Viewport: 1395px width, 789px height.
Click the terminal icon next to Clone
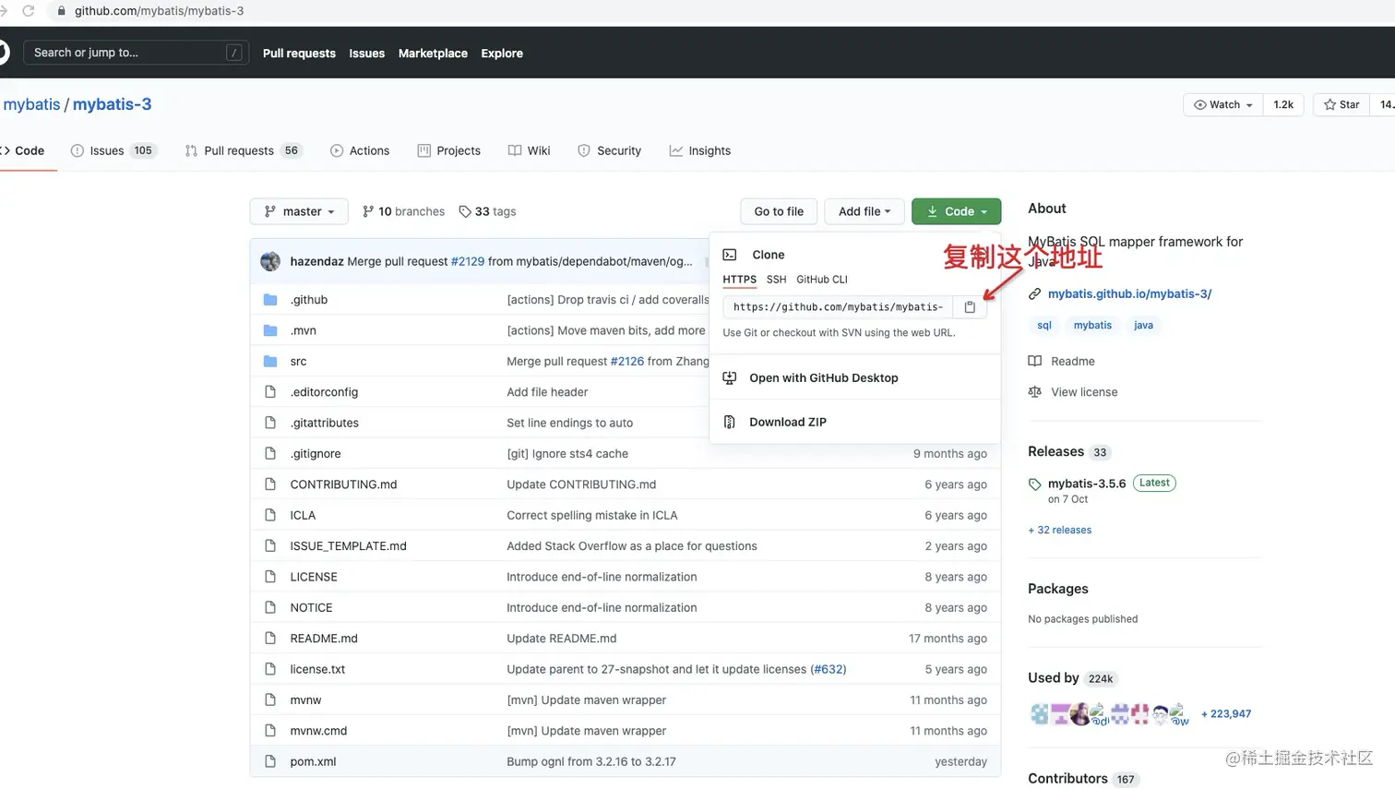click(x=730, y=255)
